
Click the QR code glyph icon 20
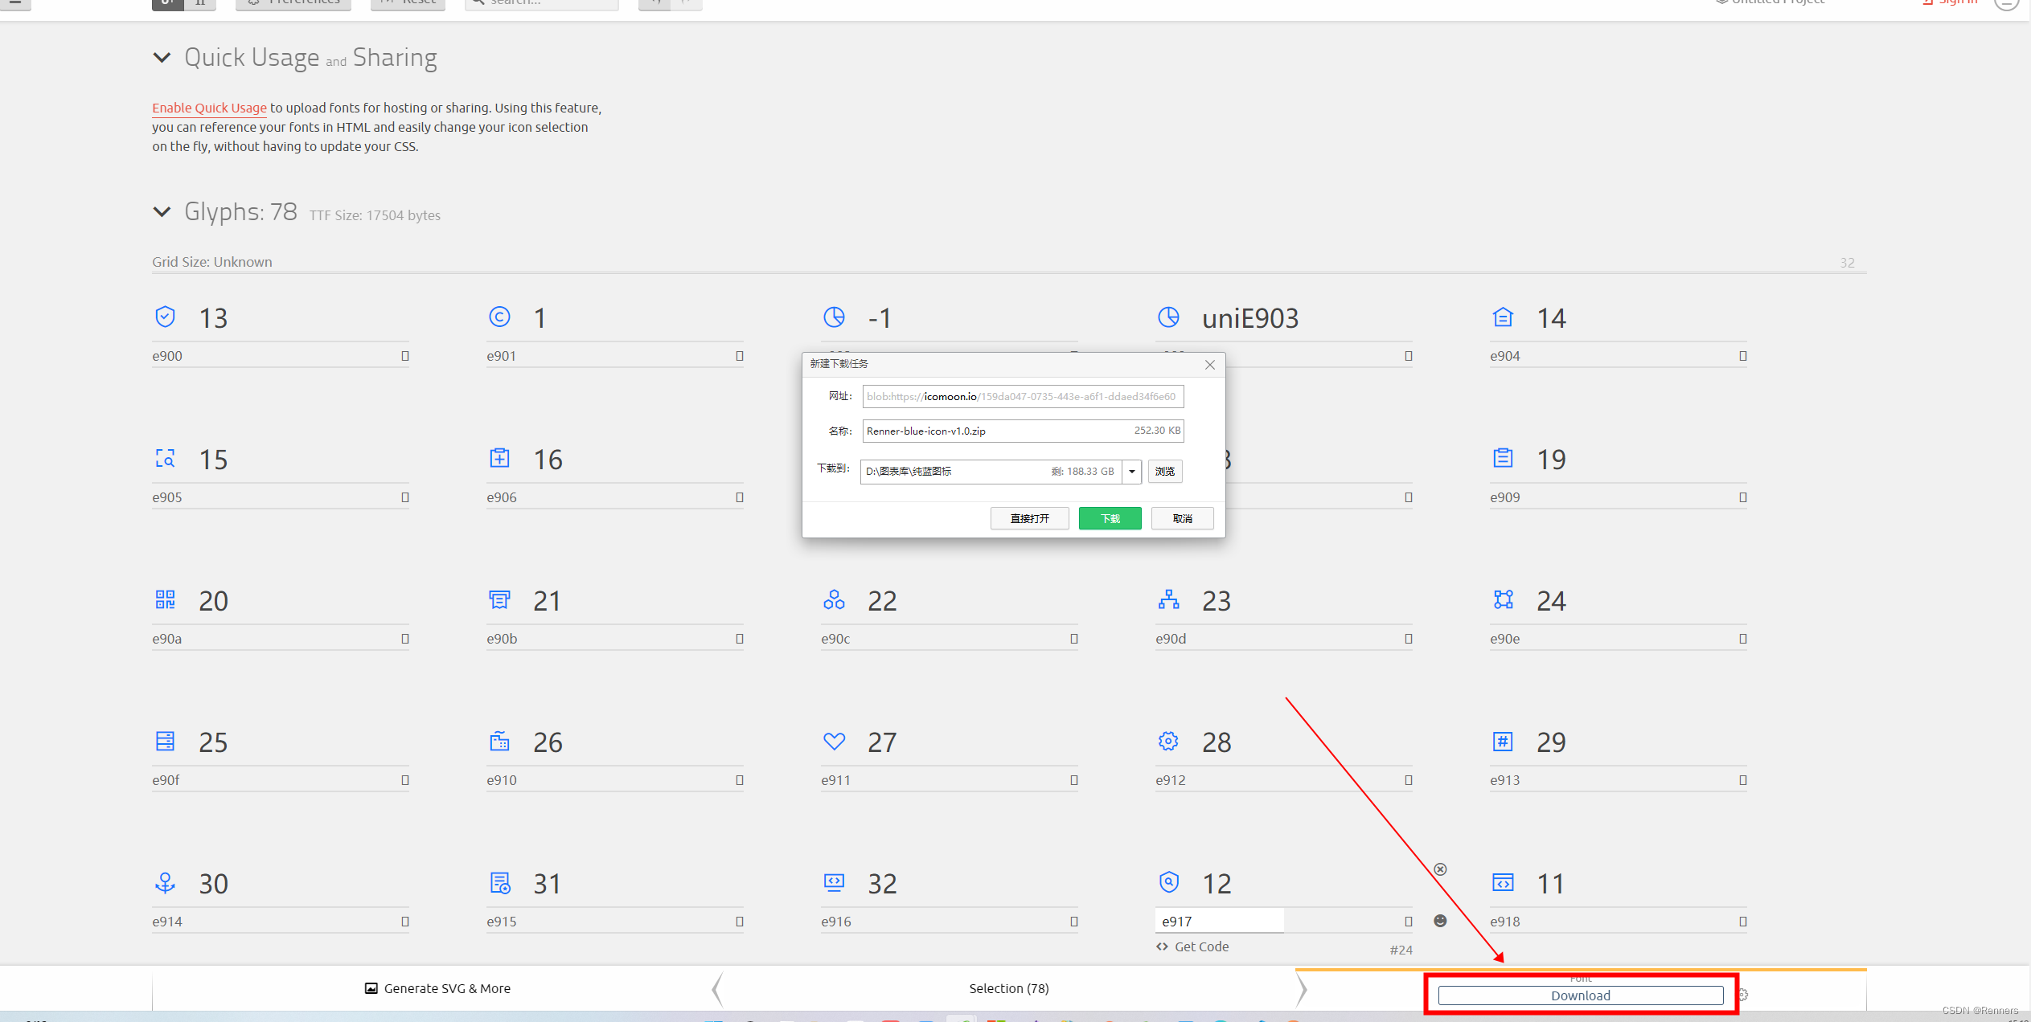pyautogui.click(x=165, y=599)
